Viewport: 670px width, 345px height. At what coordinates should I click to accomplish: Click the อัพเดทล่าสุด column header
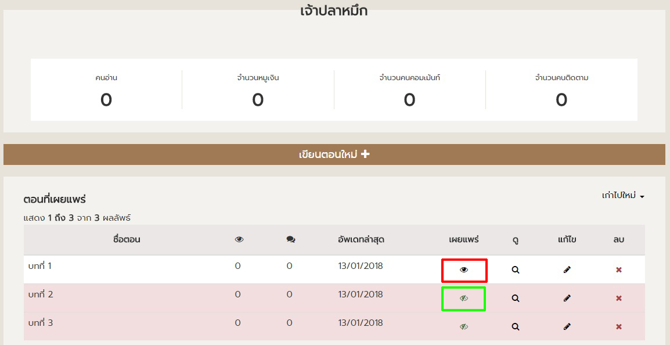point(361,239)
